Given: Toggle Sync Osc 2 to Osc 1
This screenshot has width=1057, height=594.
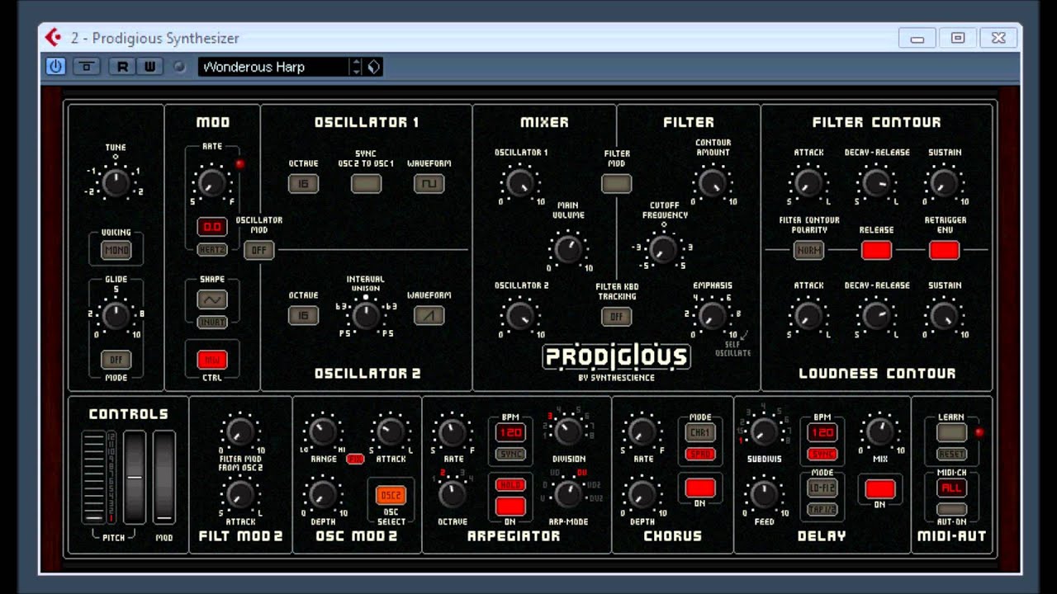Looking at the screenshot, I should pyautogui.click(x=366, y=184).
